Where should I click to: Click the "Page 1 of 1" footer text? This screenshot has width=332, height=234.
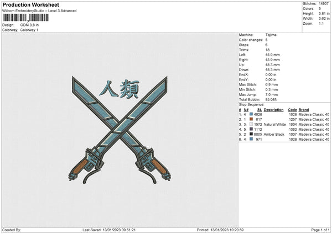tap(320, 230)
